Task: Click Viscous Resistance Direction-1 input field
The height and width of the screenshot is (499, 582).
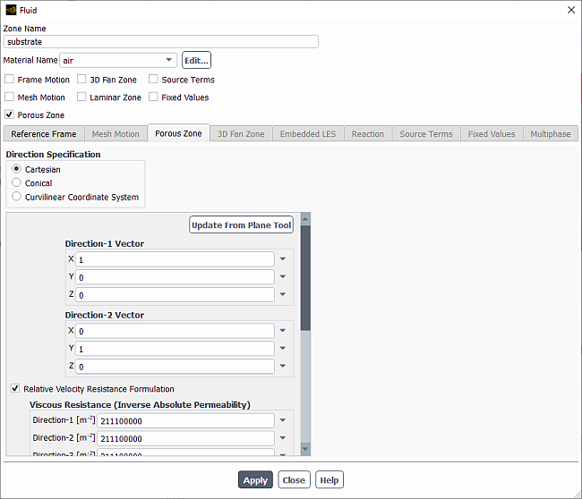Action: click(185, 420)
